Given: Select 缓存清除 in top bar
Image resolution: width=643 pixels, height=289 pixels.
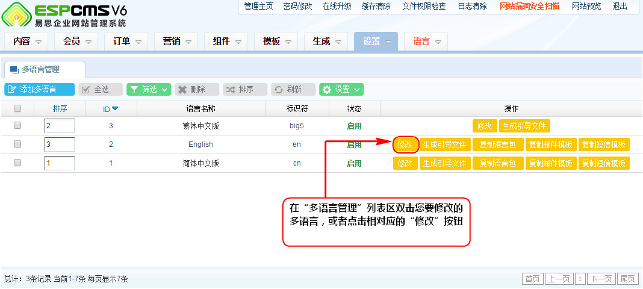Looking at the screenshot, I should point(376,6).
